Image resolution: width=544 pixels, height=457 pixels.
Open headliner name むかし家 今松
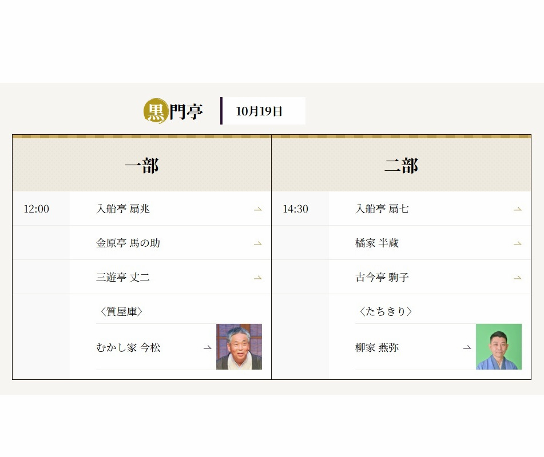[128, 347]
